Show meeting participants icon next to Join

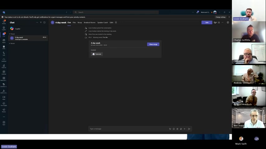[215, 22]
